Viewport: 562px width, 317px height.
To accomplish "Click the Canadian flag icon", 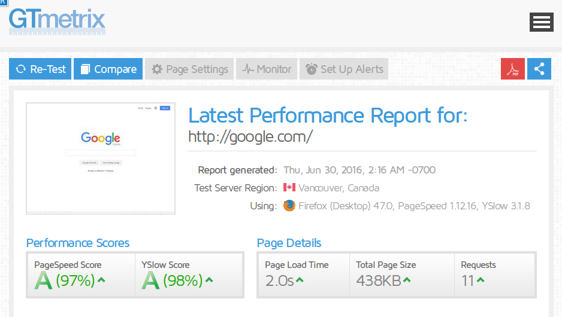I will [x=289, y=187].
